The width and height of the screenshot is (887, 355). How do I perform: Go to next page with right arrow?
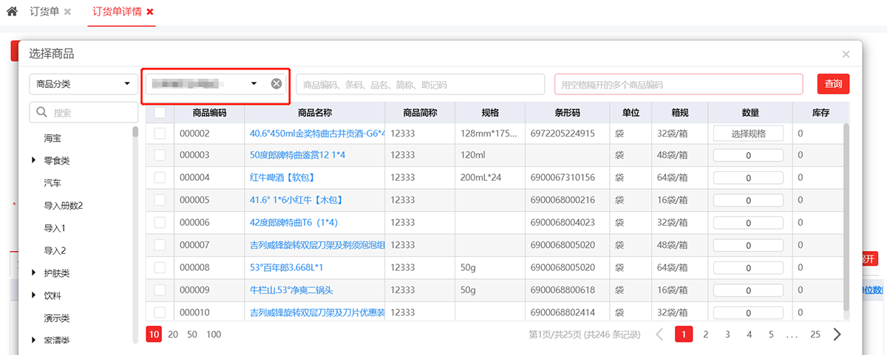[x=837, y=334]
